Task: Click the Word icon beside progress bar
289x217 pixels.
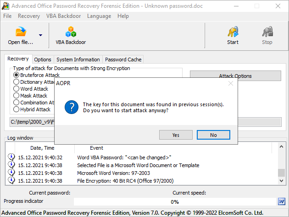Action: 282,201
